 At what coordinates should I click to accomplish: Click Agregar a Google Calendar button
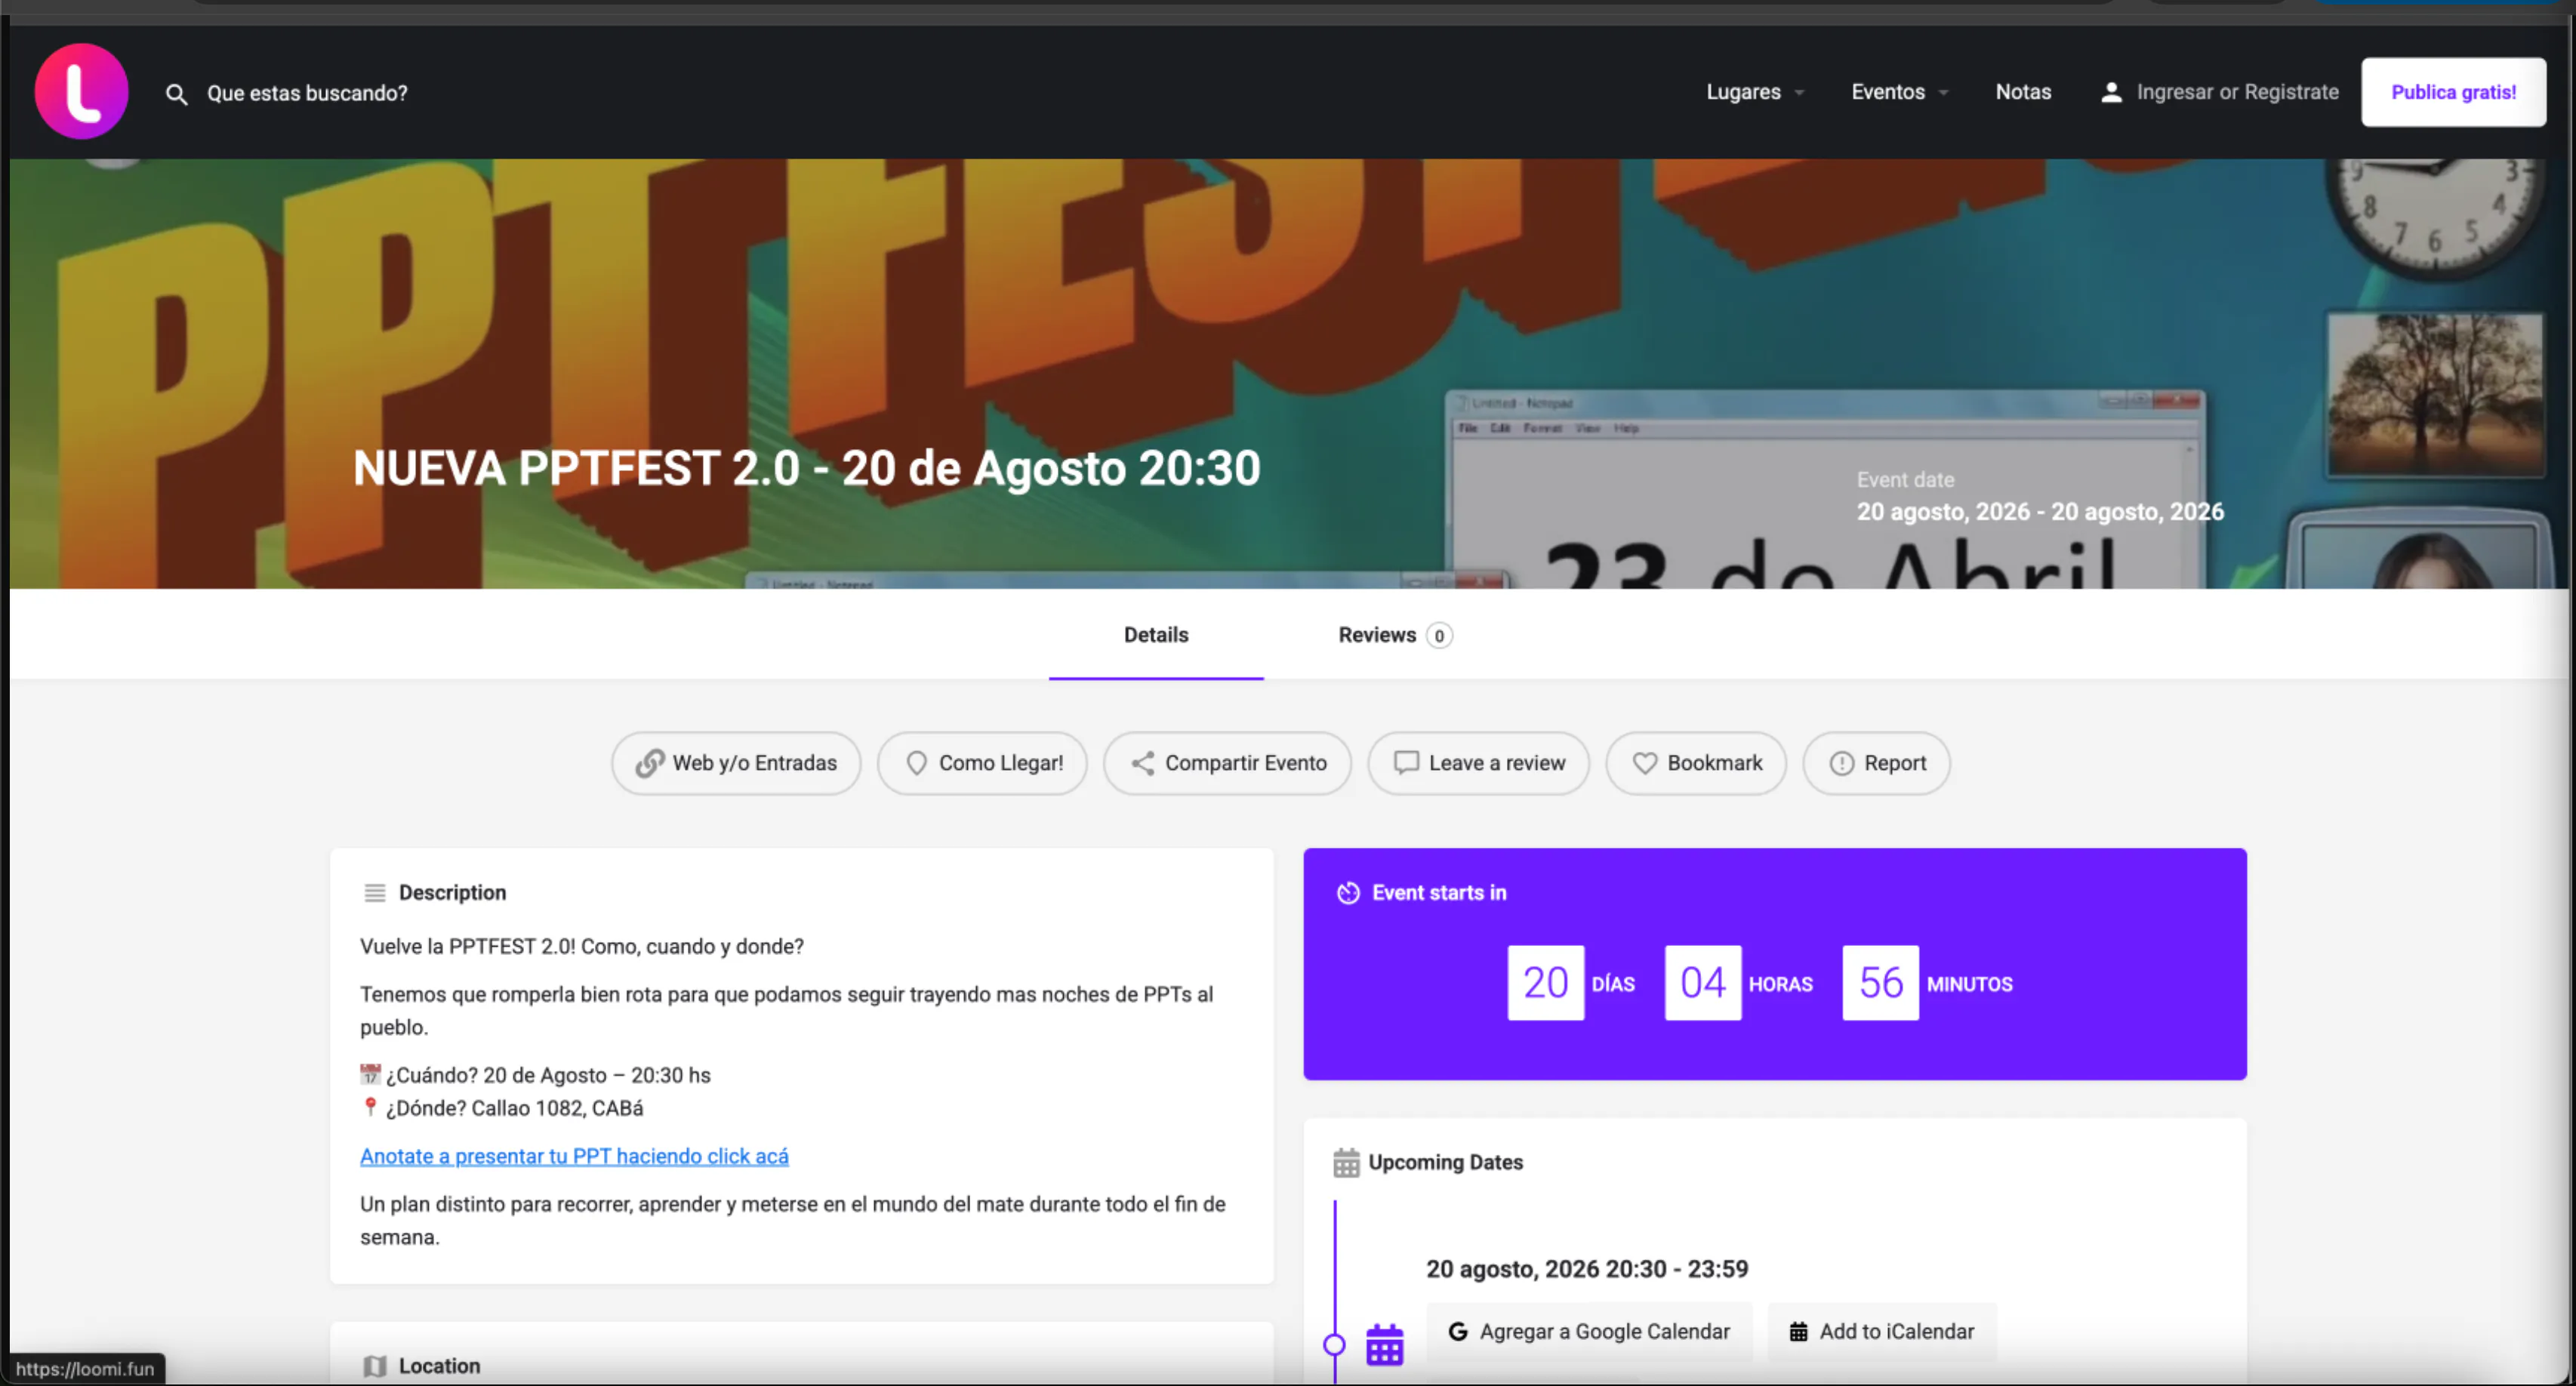tap(1589, 1331)
